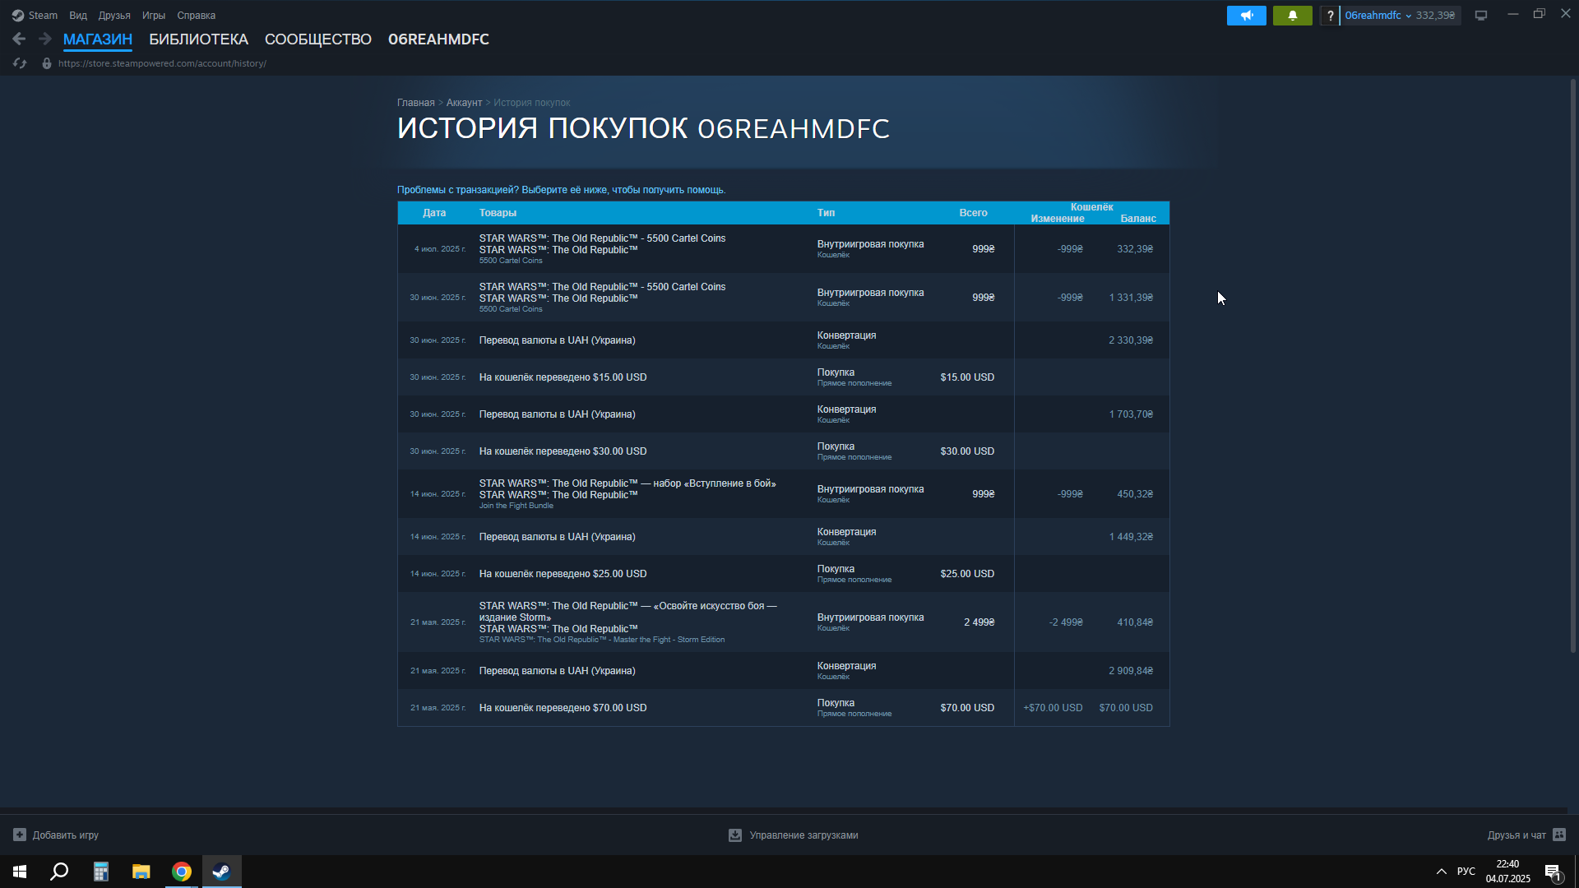Select conversion row with balance 1 703,70₴
The height and width of the screenshot is (888, 1579).
(x=783, y=414)
